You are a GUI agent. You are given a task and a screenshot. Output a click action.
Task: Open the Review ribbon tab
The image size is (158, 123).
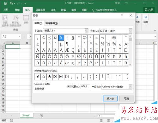tap(74, 10)
